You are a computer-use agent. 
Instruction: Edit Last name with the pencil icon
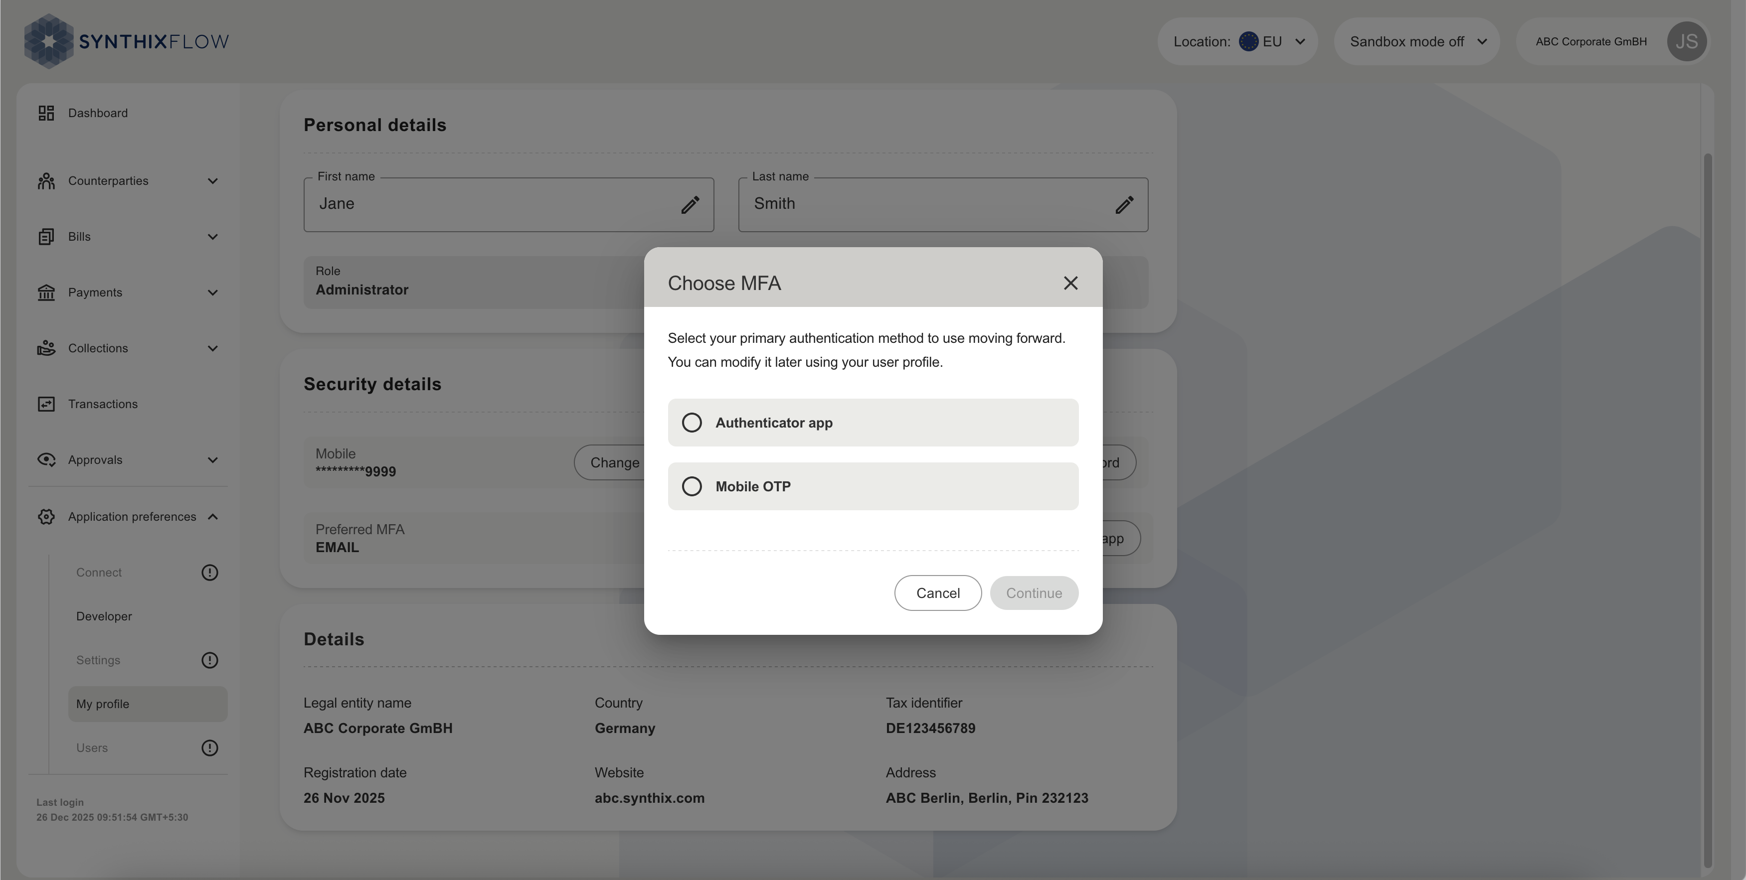pyautogui.click(x=1124, y=205)
